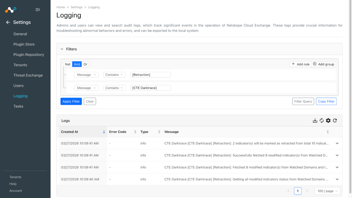The width and height of the screenshot is (352, 198).
Task: Open Contains operator dropdown in CTE Darktrace rule
Action: pyautogui.click(x=114, y=88)
